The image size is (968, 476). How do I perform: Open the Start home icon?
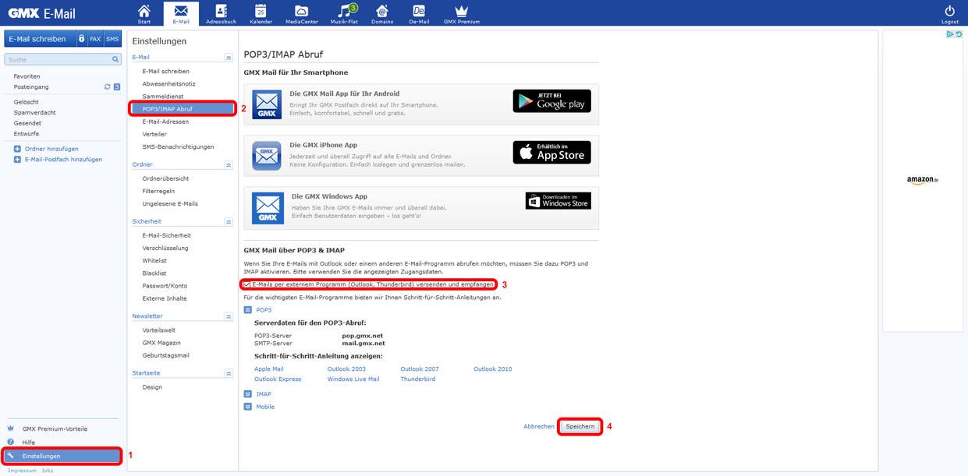(144, 11)
